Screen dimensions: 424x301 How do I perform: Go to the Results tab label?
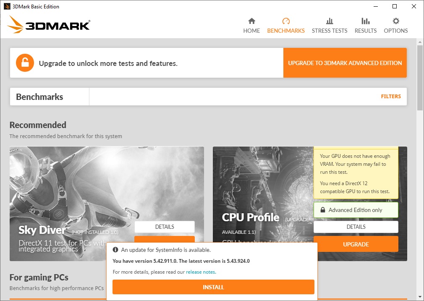(x=365, y=31)
